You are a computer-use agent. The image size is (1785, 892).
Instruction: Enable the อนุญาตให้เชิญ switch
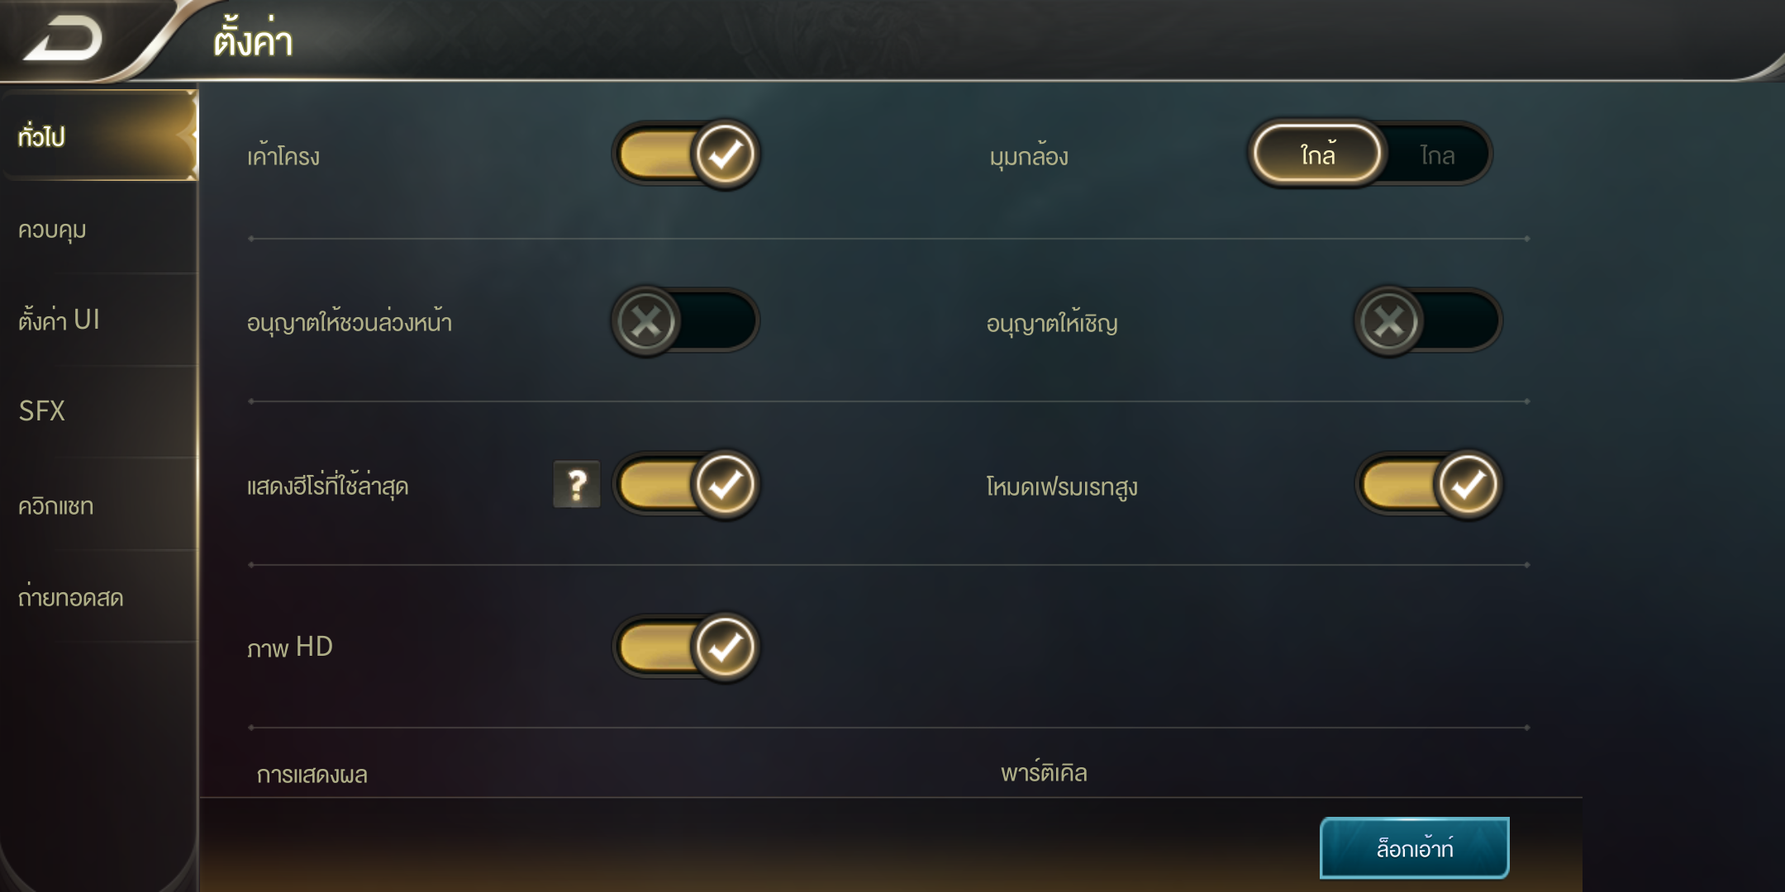point(1428,320)
